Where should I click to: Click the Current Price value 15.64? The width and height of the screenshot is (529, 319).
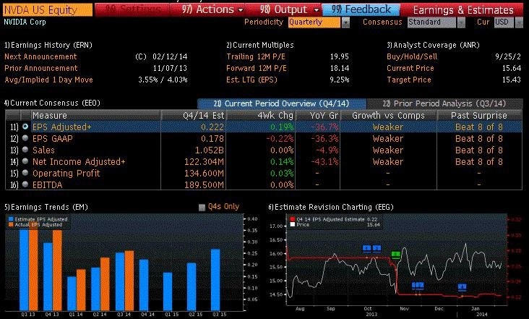(x=512, y=68)
